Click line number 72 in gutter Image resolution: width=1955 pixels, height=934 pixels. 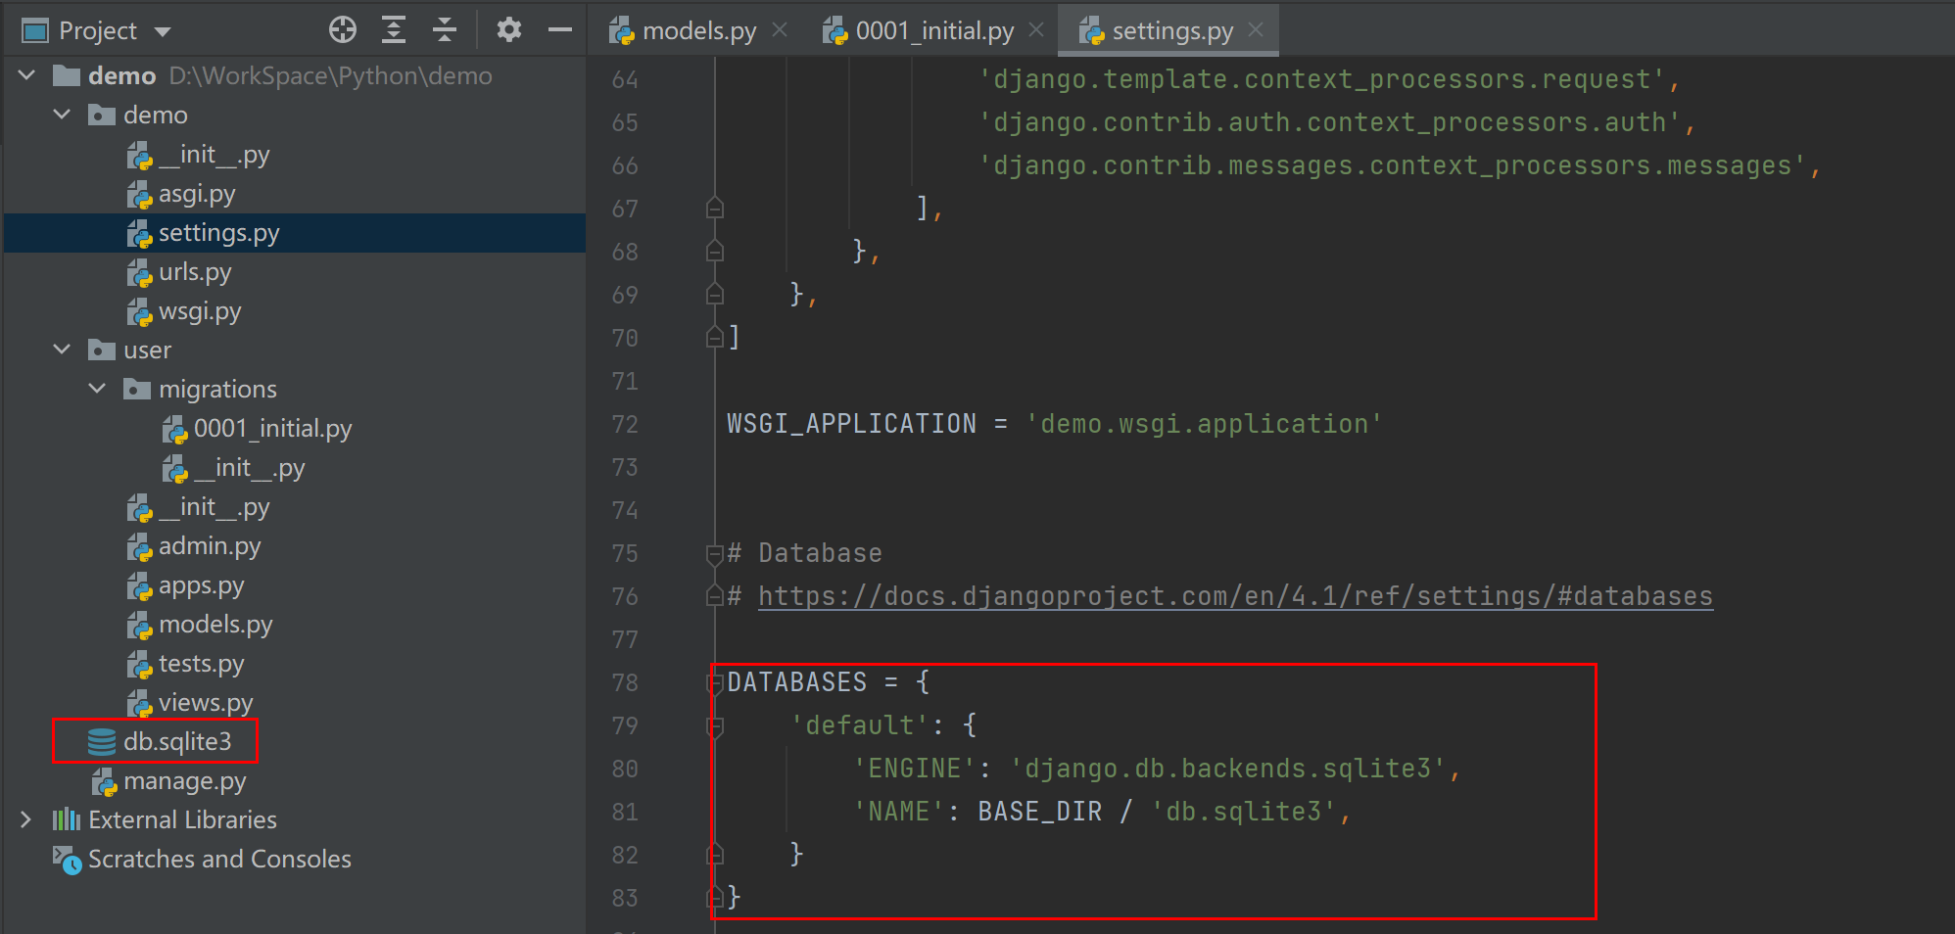click(x=625, y=424)
